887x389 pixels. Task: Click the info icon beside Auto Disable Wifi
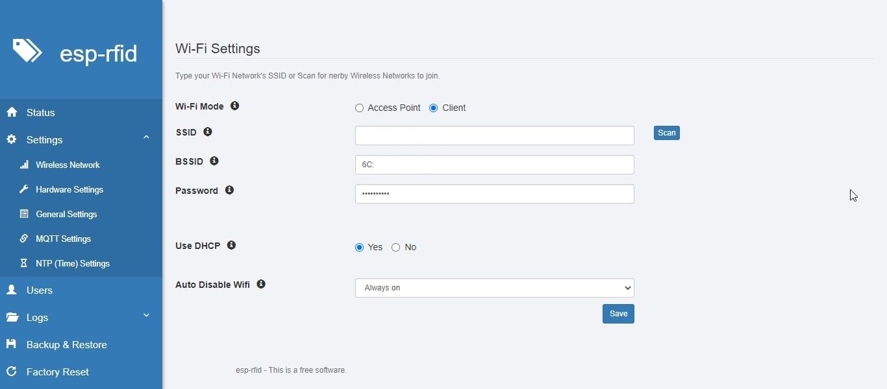(261, 284)
